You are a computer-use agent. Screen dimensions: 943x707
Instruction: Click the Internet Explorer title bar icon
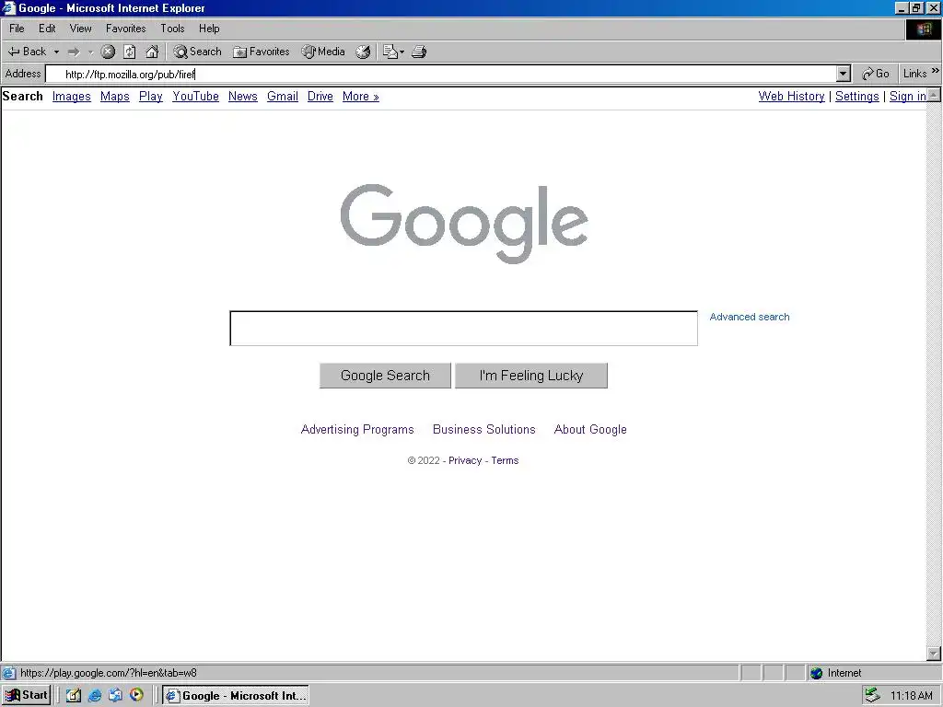pos(8,7)
